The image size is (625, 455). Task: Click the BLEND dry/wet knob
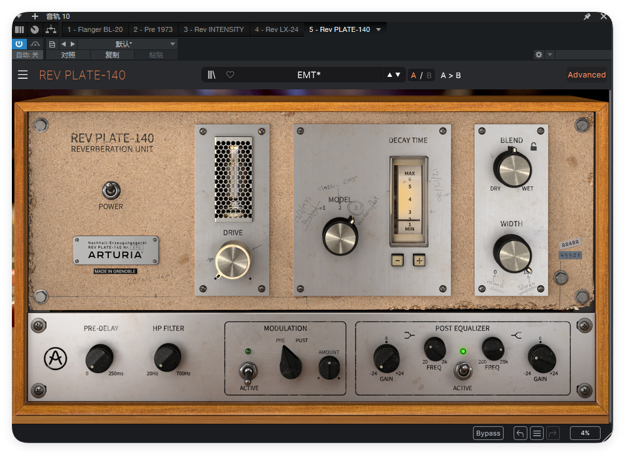pyautogui.click(x=512, y=168)
